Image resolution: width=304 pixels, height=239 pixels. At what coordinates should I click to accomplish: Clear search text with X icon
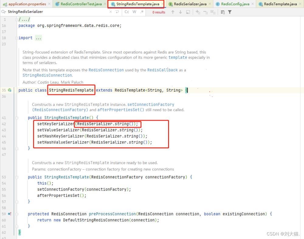(x=110, y=12)
